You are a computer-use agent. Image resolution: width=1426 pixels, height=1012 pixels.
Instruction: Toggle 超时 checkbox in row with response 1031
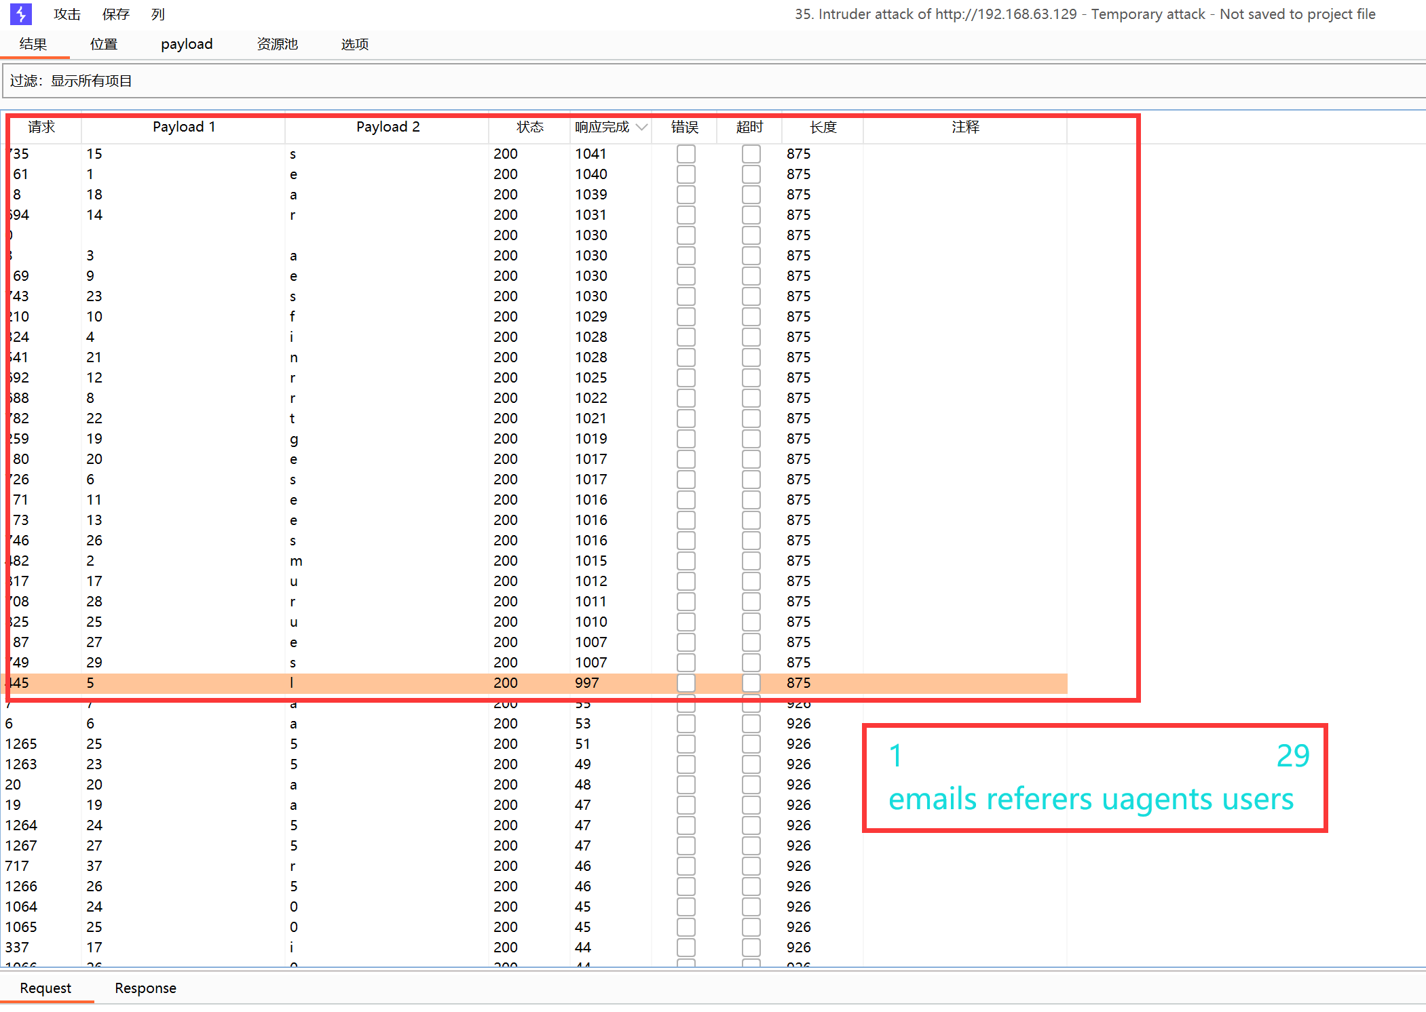(751, 215)
